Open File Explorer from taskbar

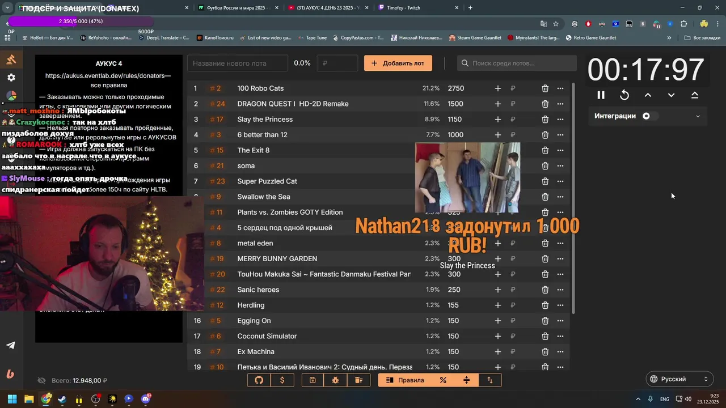click(29, 399)
